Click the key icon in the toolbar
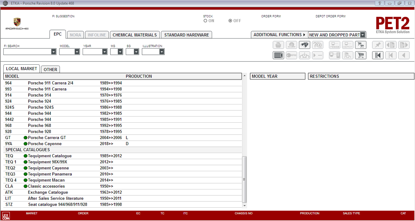 pyautogui.click(x=291, y=55)
